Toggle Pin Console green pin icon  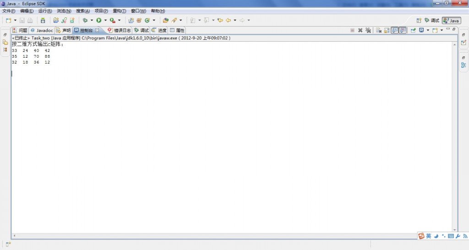414,30
